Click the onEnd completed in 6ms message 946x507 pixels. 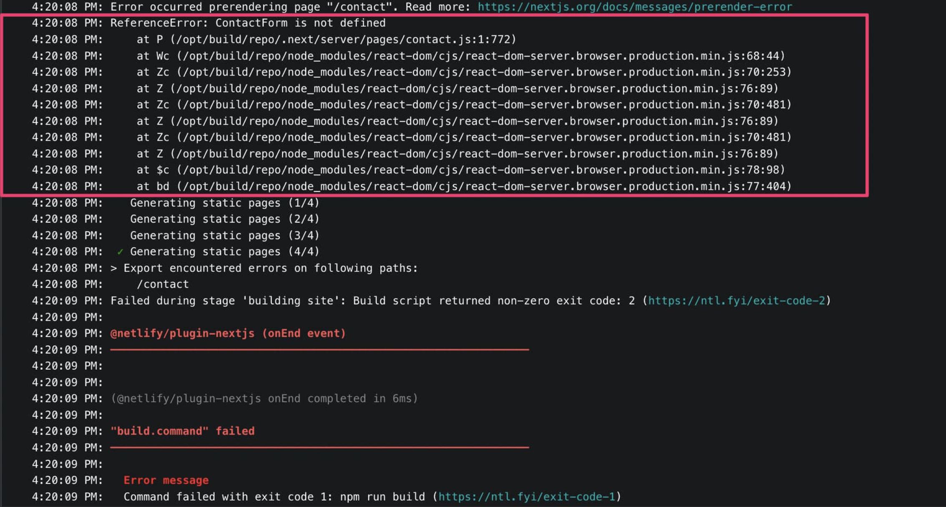point(263,399)
